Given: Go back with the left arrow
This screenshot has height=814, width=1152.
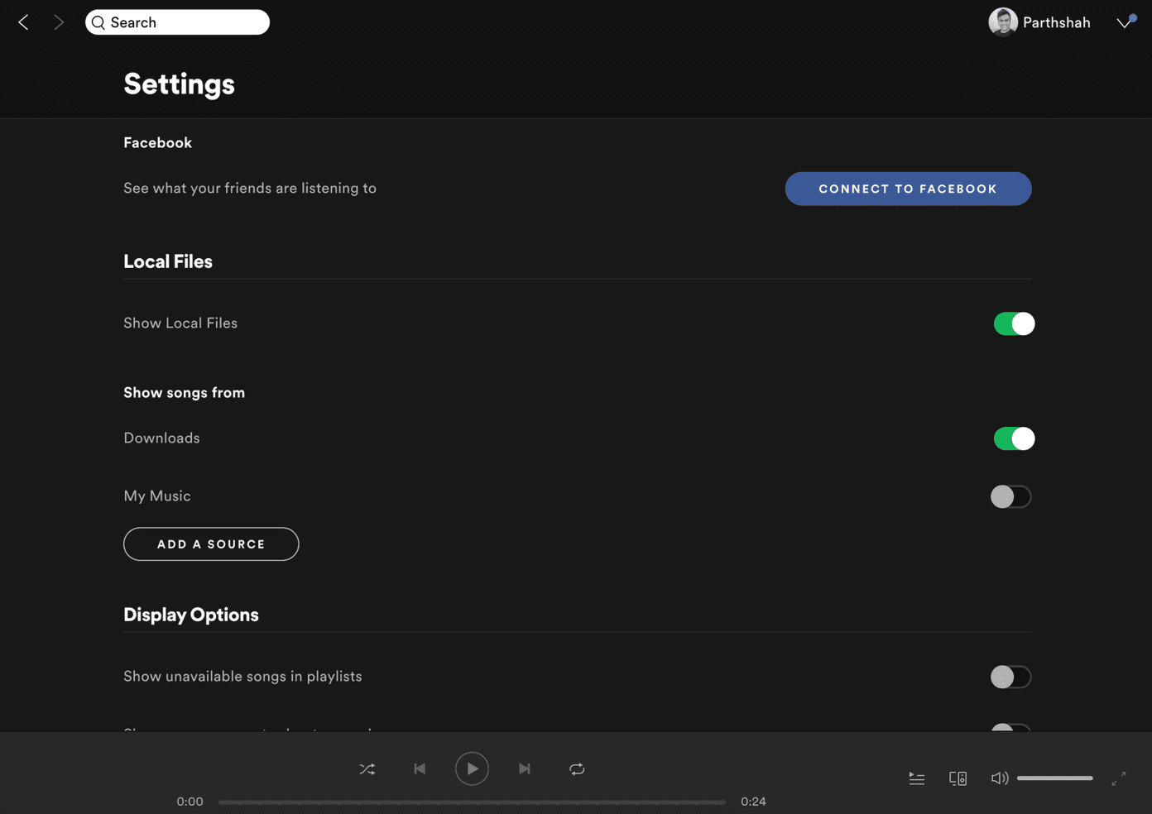Looking at the screenshot, I should coord(23,22).
